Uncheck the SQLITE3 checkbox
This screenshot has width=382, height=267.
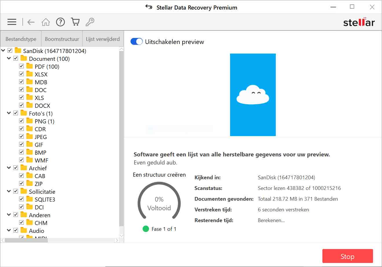tap(21, 199)
